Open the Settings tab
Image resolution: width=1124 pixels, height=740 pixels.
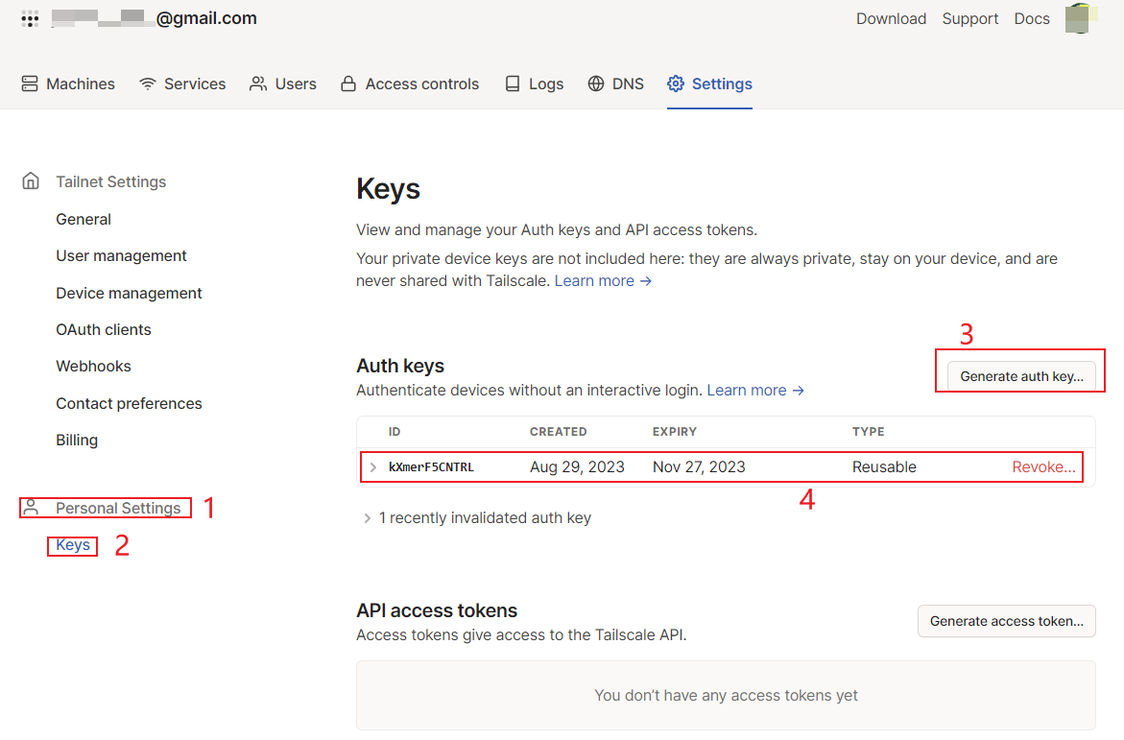(710, 84)
